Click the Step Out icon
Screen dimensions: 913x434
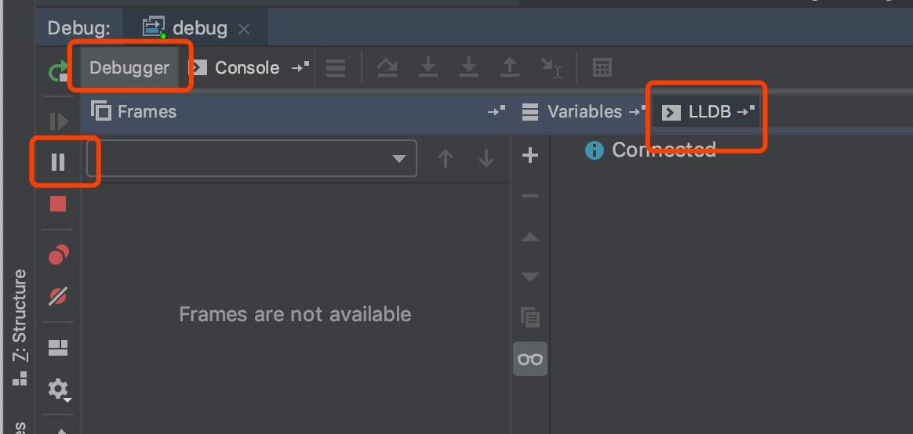510,68
